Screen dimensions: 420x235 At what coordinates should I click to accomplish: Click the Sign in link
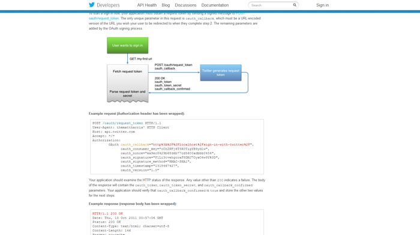click(x=322, y=5)
